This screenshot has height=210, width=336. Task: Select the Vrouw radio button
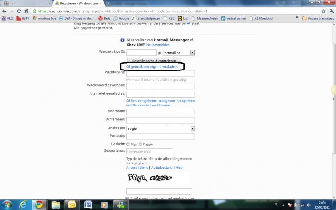pyautogui.click(x=140, y=144)
